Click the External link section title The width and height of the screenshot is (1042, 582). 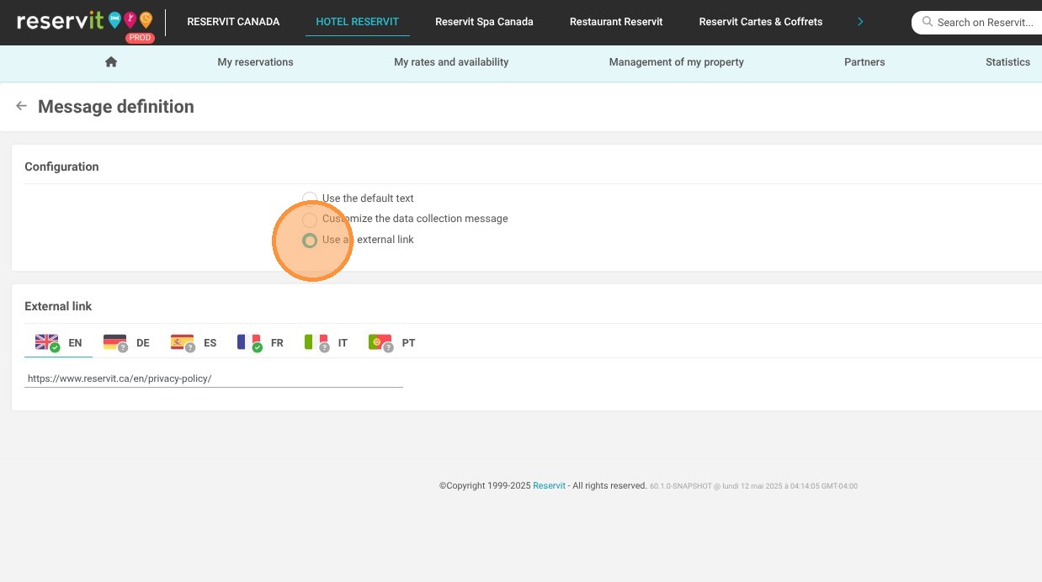[58, 306]
